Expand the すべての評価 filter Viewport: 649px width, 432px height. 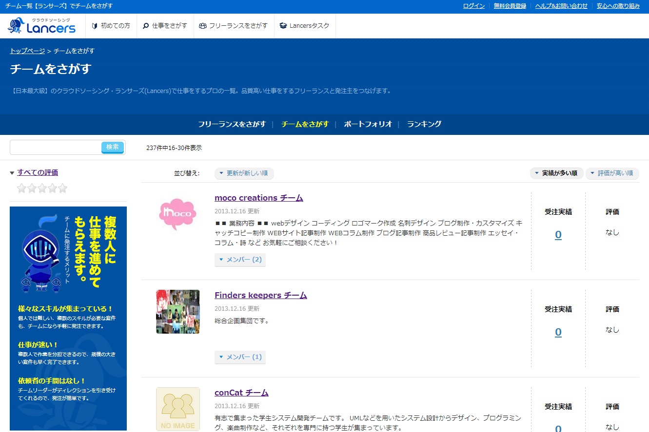[38, 172]
